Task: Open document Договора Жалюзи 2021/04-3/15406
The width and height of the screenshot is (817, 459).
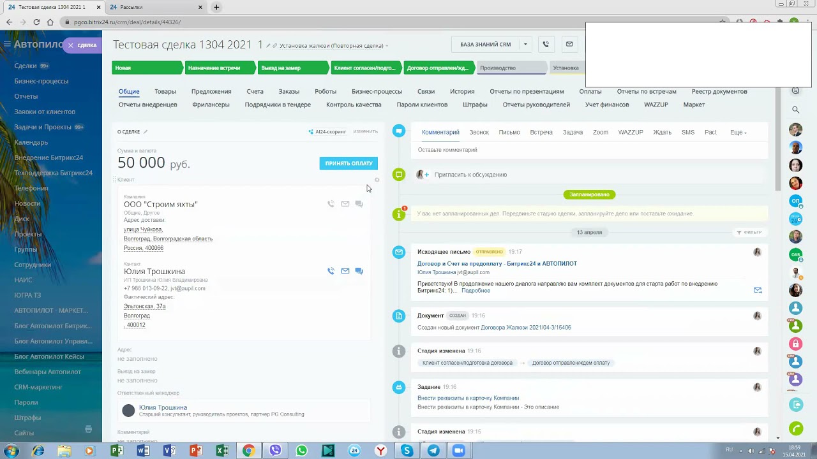Action: pos(526,328)
